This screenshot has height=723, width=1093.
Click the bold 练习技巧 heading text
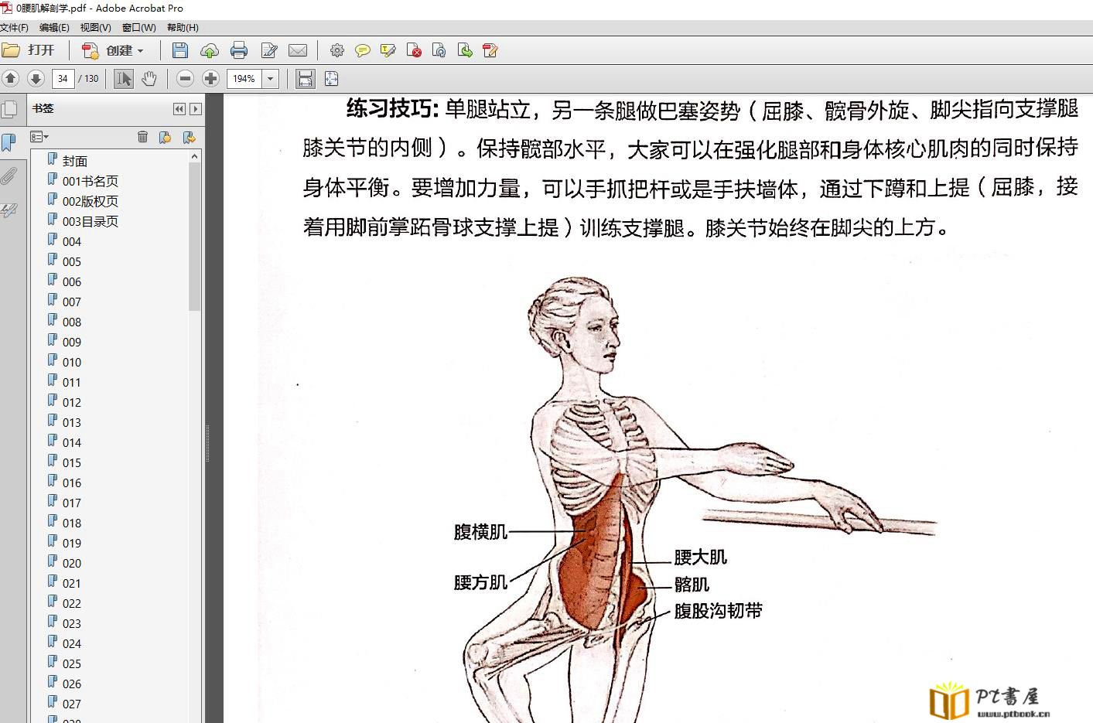coord(392,108)
